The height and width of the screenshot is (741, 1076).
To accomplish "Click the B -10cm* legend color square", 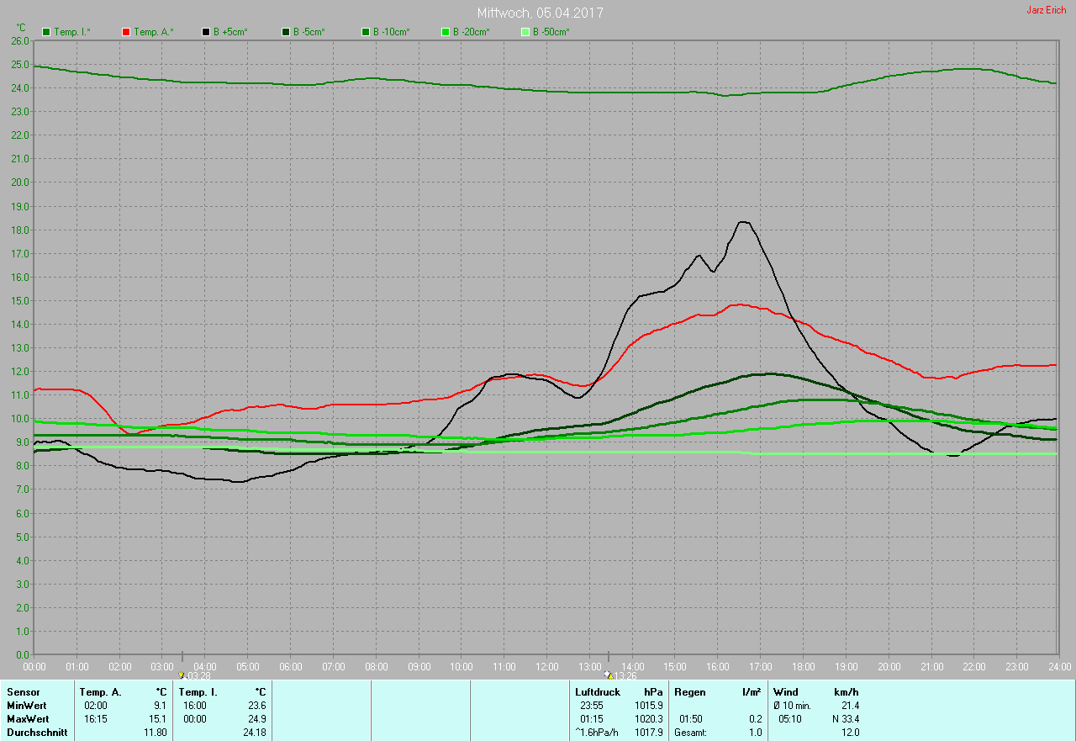I will pyautogui.click(x=366, y=32).
